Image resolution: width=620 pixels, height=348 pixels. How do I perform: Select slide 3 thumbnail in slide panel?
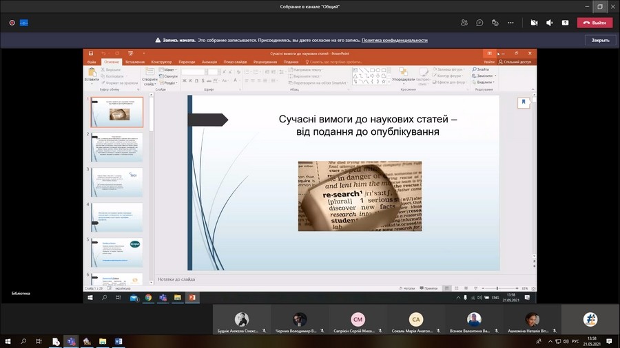pos(117,182)
